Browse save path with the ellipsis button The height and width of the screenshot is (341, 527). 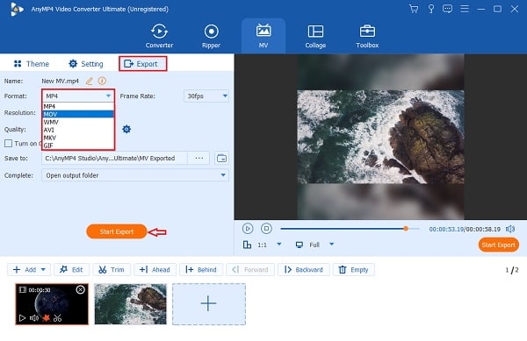(x=199, y=159)
